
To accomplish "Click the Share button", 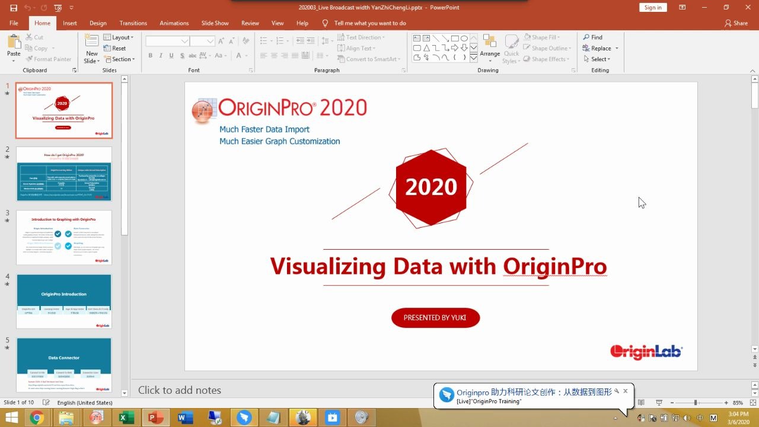I will click(x=736, y=23).
